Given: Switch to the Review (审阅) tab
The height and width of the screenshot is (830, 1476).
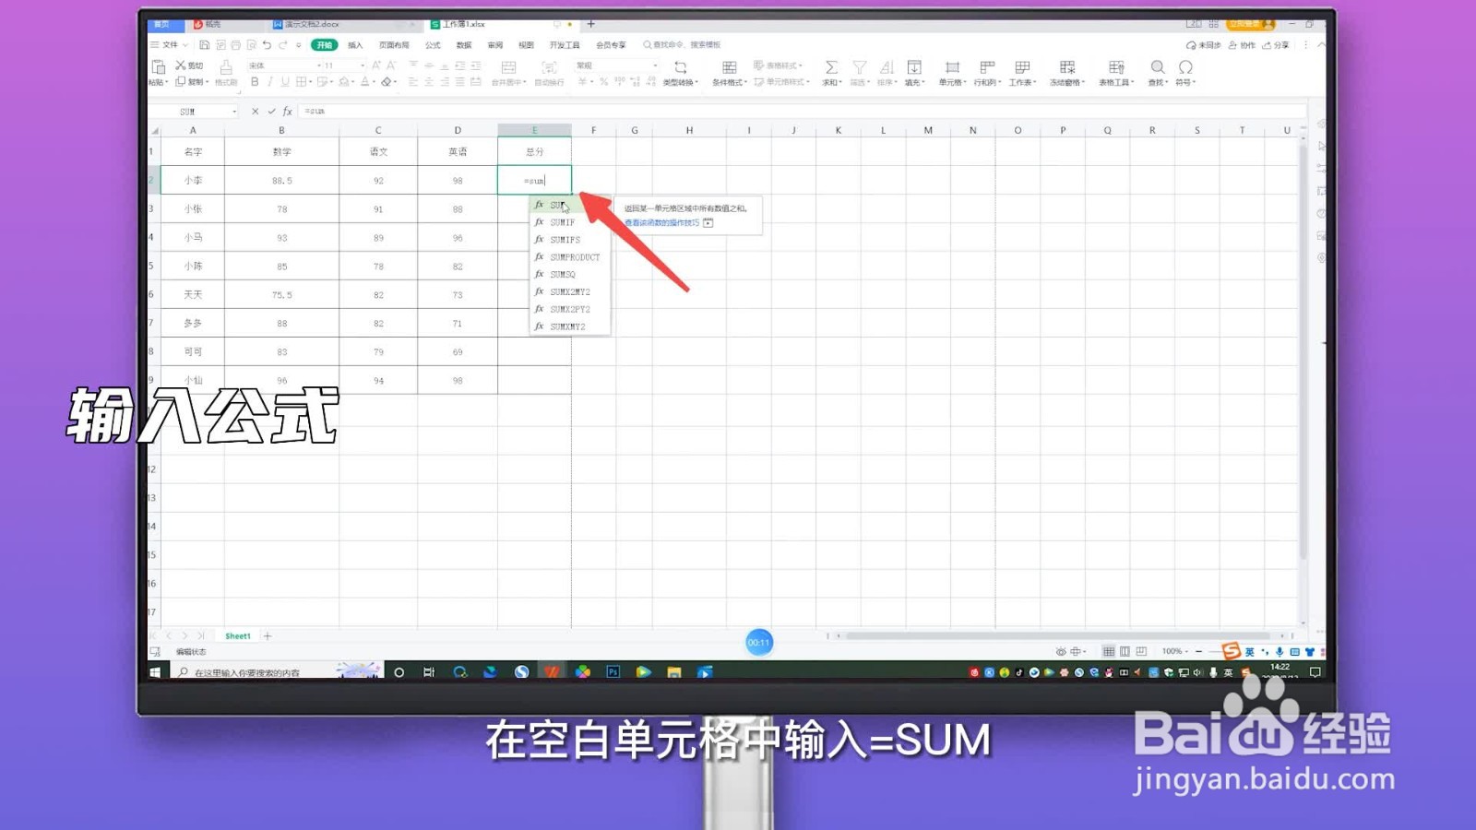Looking at the screenshot, I should (x=495, y=45).
